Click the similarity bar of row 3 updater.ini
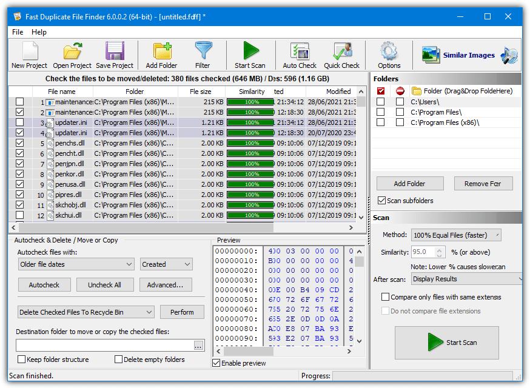530x388 pixels. click(x=250, y=122)
